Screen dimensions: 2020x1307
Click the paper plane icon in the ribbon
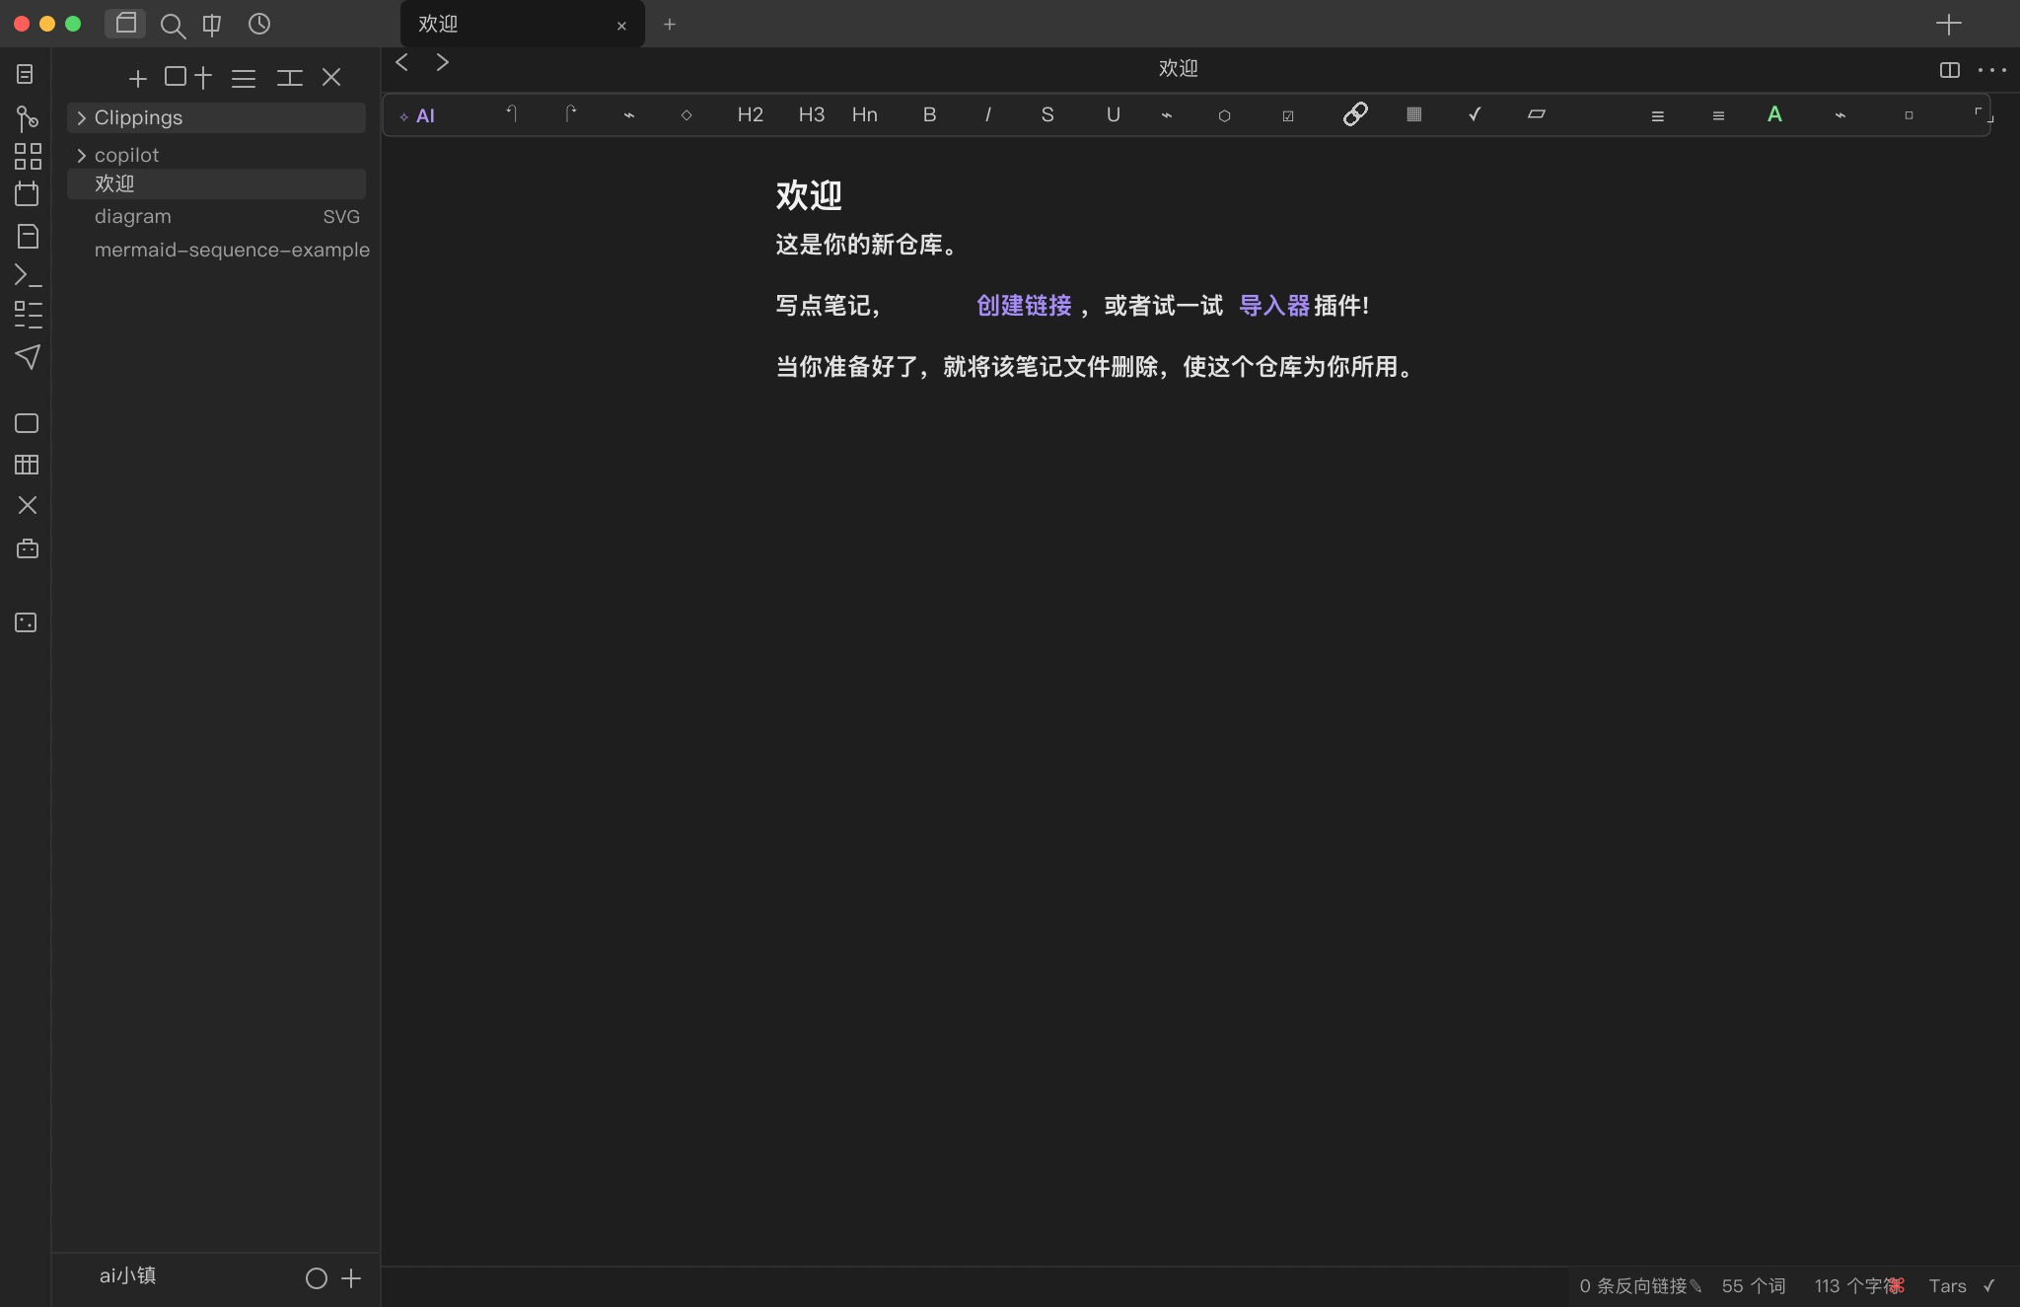pyautogui.click(x=28, y=357)
